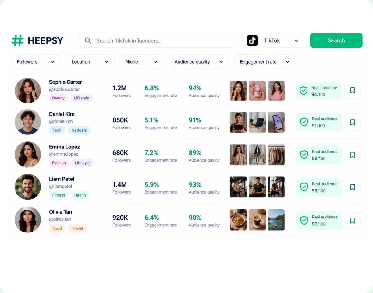Open Daniel Kim's profile avatar
The width and height of the screenshot is (373, 293).
click(x=28, y=122)
